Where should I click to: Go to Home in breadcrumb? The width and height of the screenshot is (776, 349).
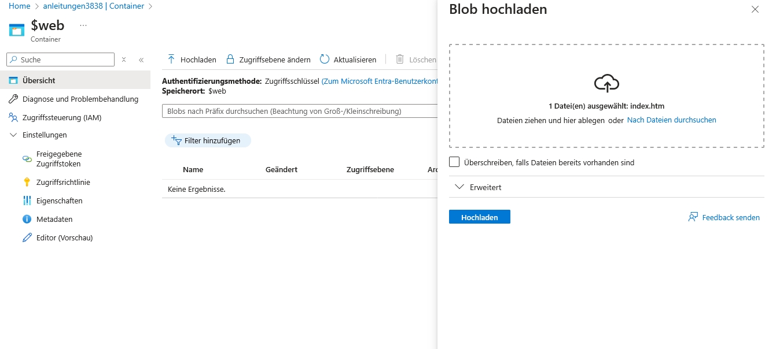tap(20, 6)
